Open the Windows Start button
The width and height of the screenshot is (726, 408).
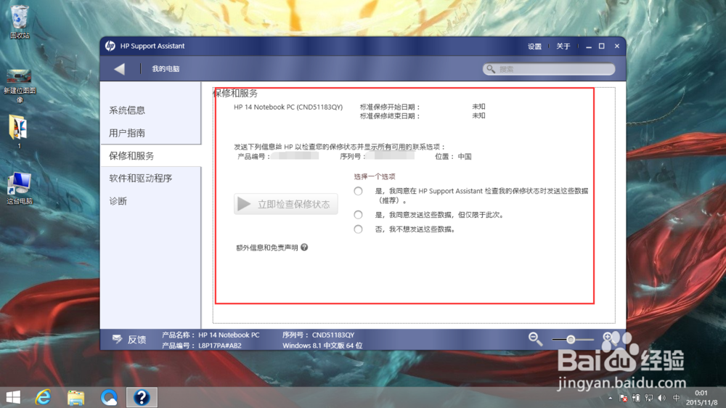pyautogui.click(x=13, y=397)
